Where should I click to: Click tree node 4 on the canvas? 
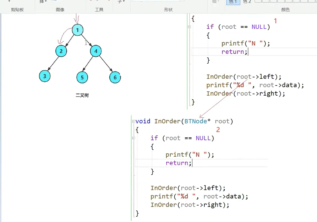[96, 51]
